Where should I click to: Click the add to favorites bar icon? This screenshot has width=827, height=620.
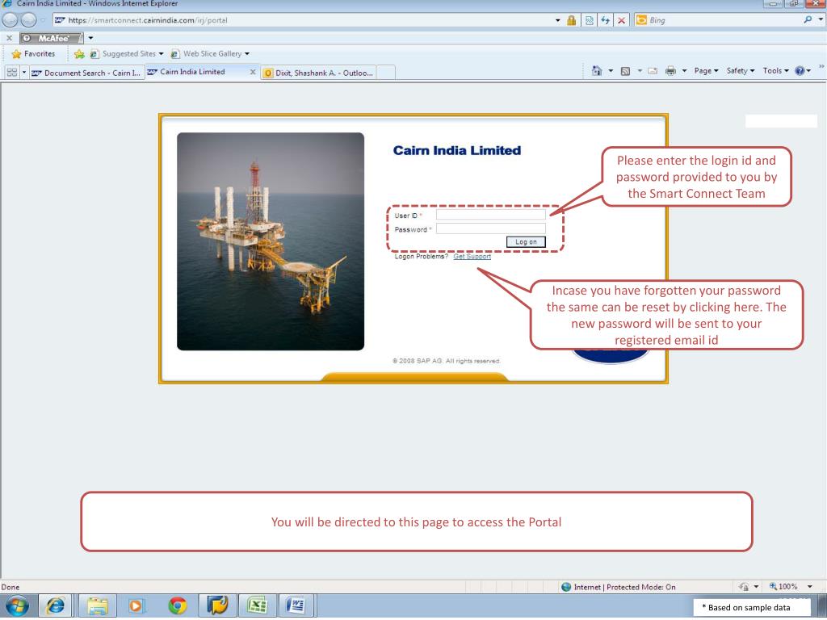click(x=79, y=54)
